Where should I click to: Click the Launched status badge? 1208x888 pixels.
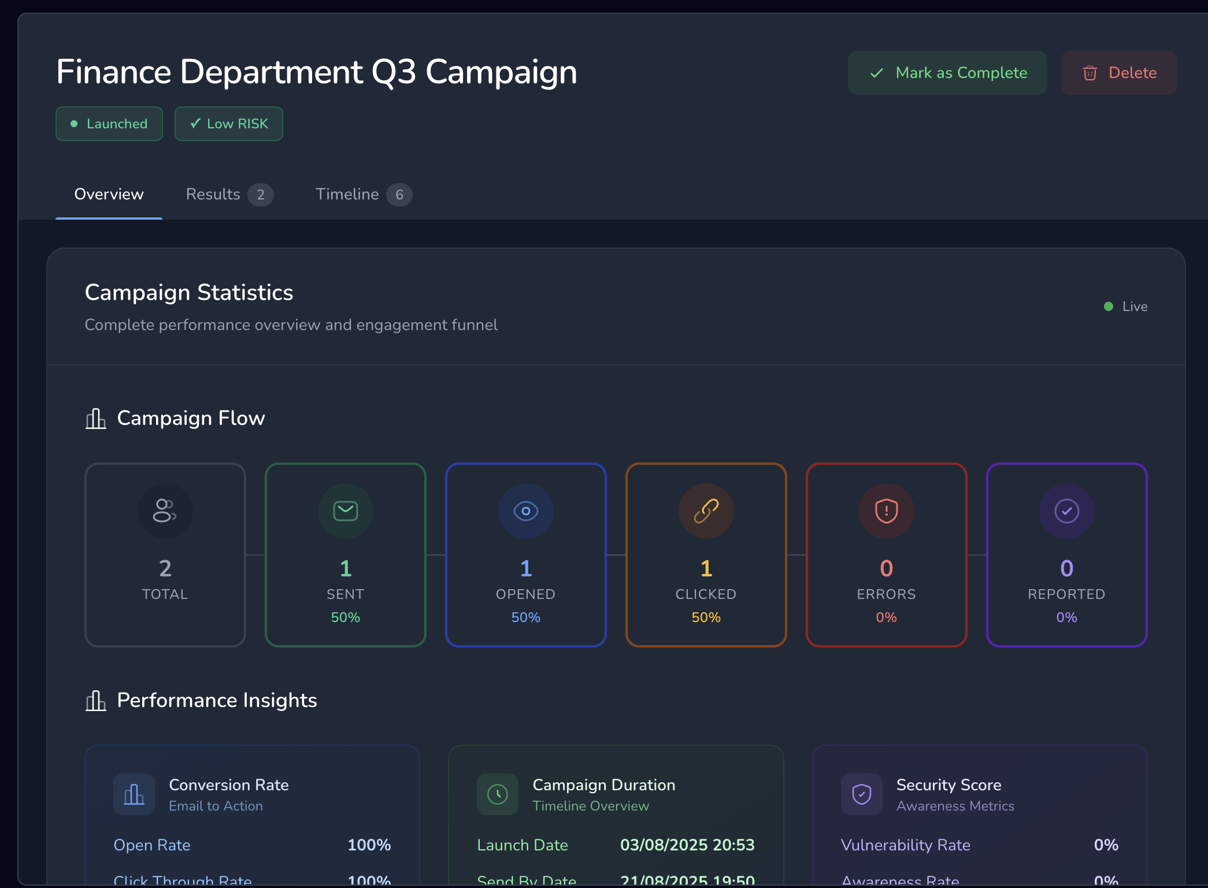click(109, 124)
